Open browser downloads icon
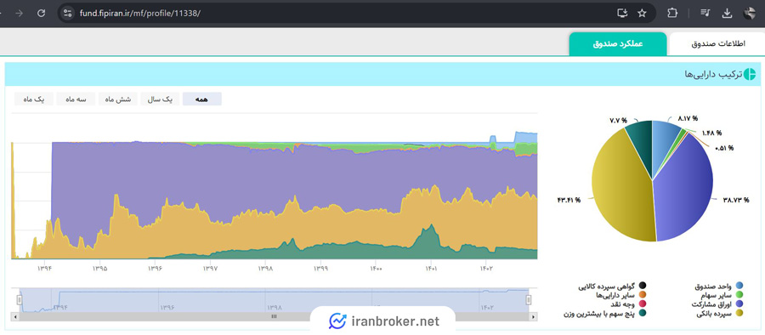Viewport: 765px width, 335px height. pos(727,14)
